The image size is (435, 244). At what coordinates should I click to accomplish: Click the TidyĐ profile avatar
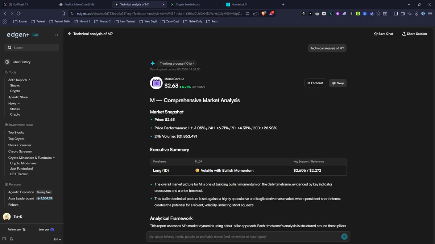tap(7, 217)
